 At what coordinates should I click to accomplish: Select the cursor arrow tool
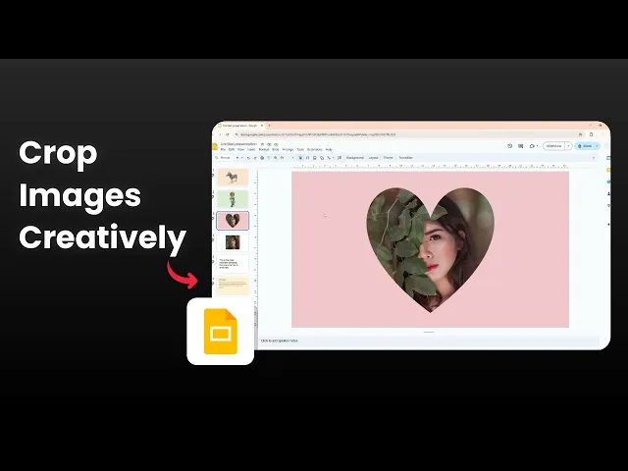point(301,158)
